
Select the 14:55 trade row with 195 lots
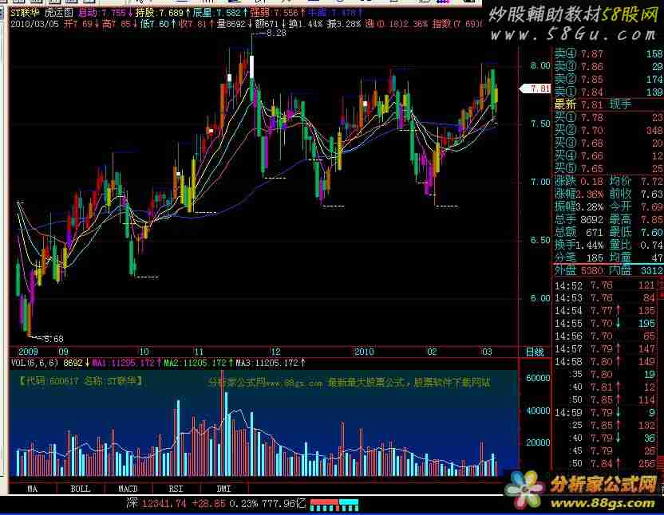606,324
